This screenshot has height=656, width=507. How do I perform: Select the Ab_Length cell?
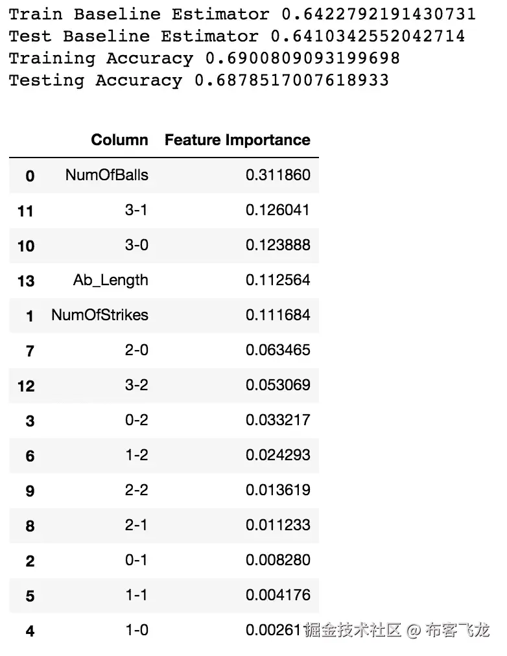click(110, 280)
